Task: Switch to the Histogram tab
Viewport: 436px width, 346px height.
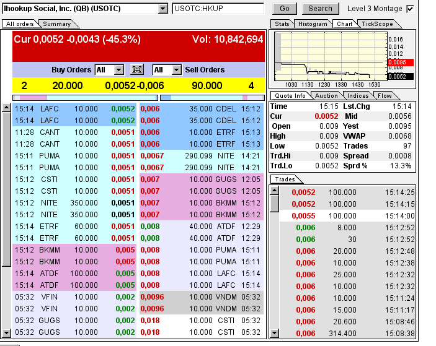Action: point(311,24)
